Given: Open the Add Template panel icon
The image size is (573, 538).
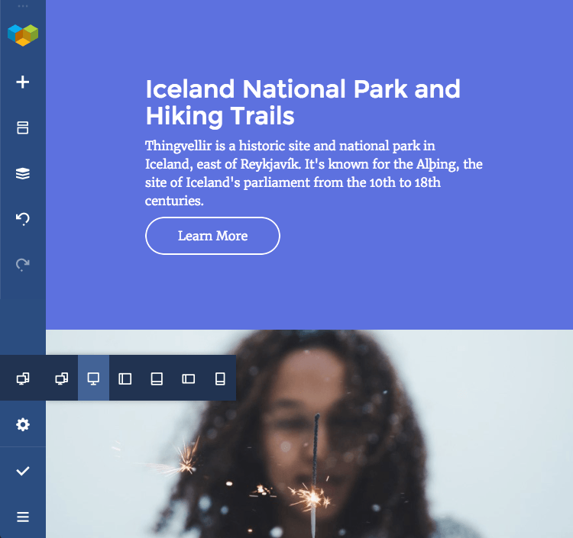Looking at the screenshot, I should click(23, 127).
